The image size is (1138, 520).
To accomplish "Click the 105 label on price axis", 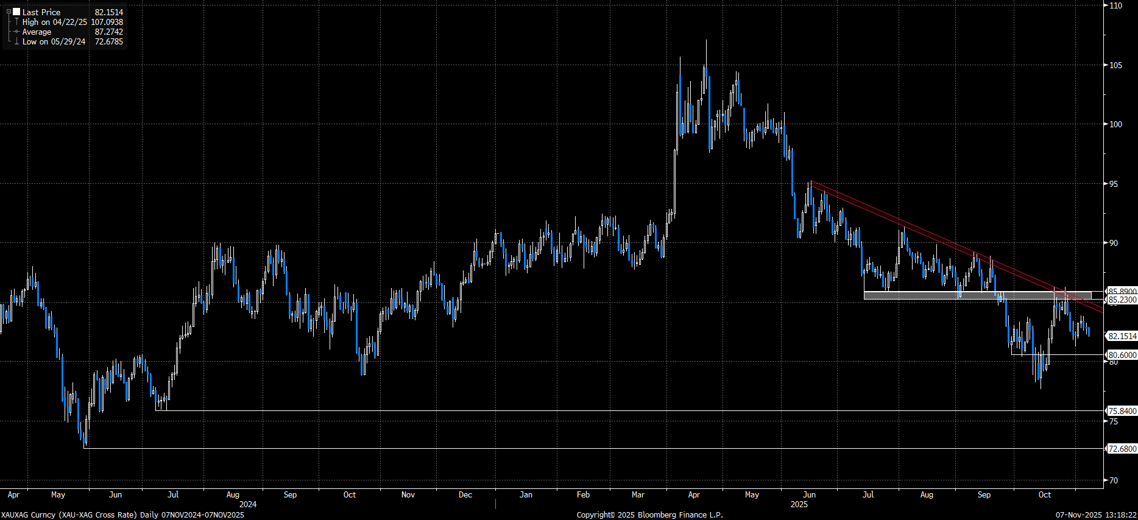I will coord(1115,65).
